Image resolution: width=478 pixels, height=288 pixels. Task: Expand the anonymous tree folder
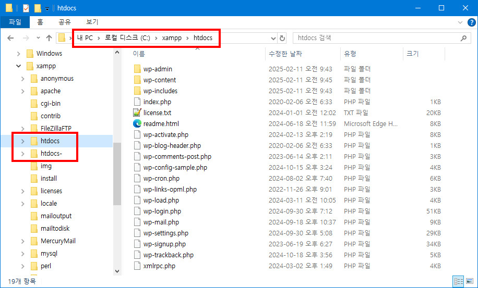23,79
